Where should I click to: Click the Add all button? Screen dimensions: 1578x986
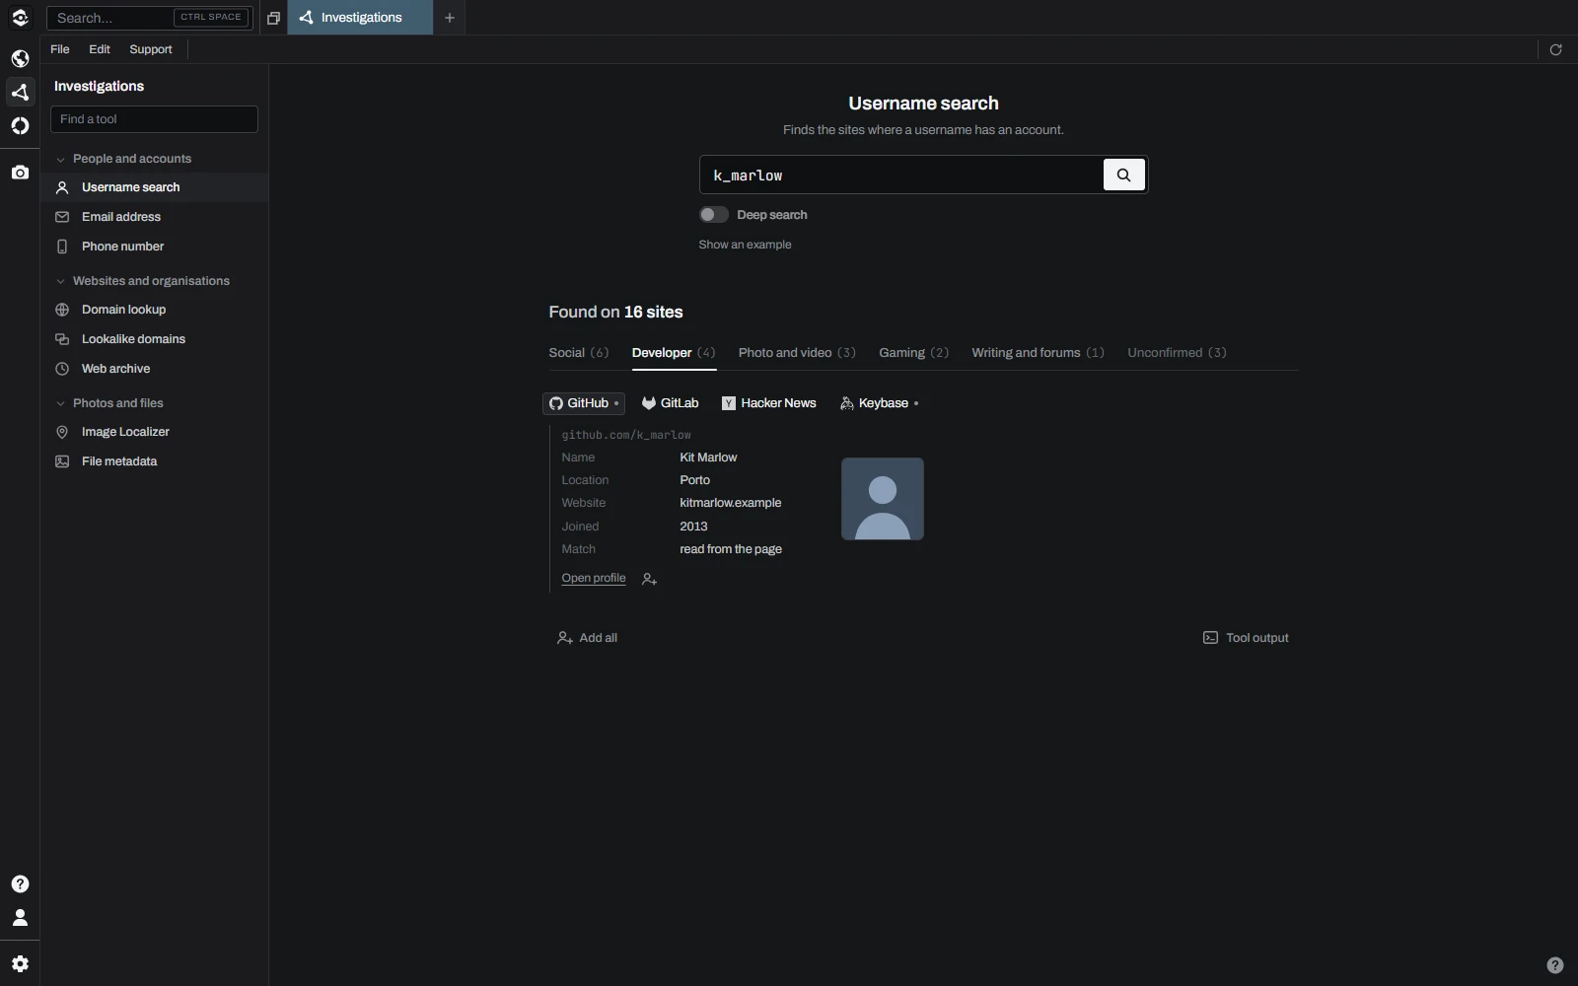tap(588, 638)
